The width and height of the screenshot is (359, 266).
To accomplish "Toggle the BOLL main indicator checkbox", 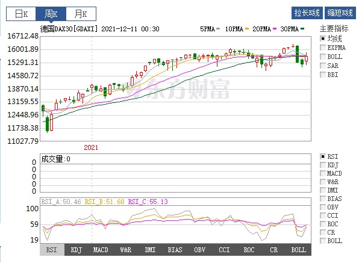I will (323, 57).
